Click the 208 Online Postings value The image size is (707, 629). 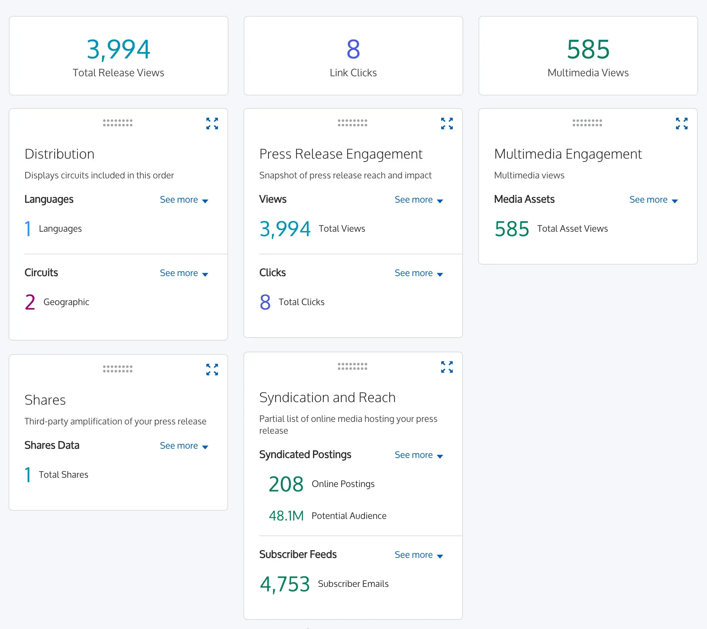[x=286, y=484]
